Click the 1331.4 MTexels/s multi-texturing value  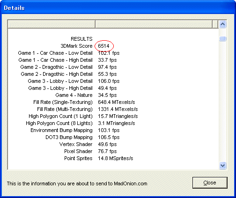[118, 109]
